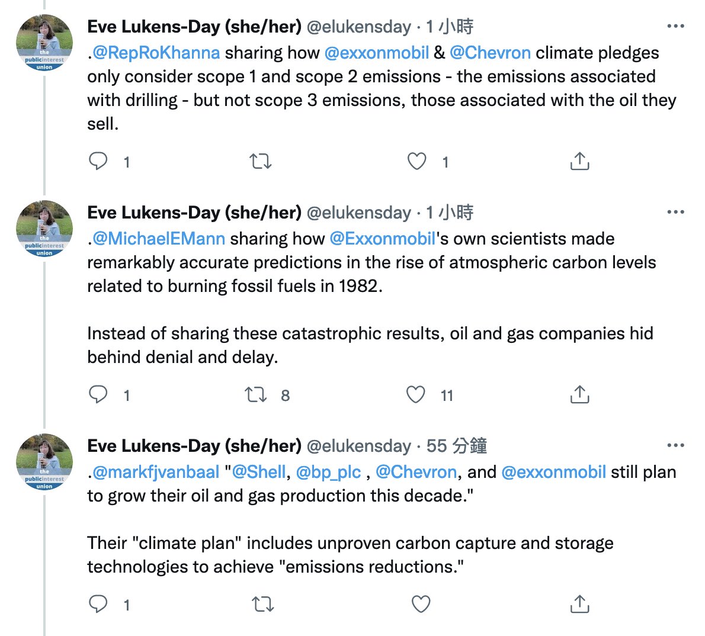Reply to the RepRoKhanna scope emissions tweet
The width and height of the screenshot is (705, 636).
click(x=98, y=161)
